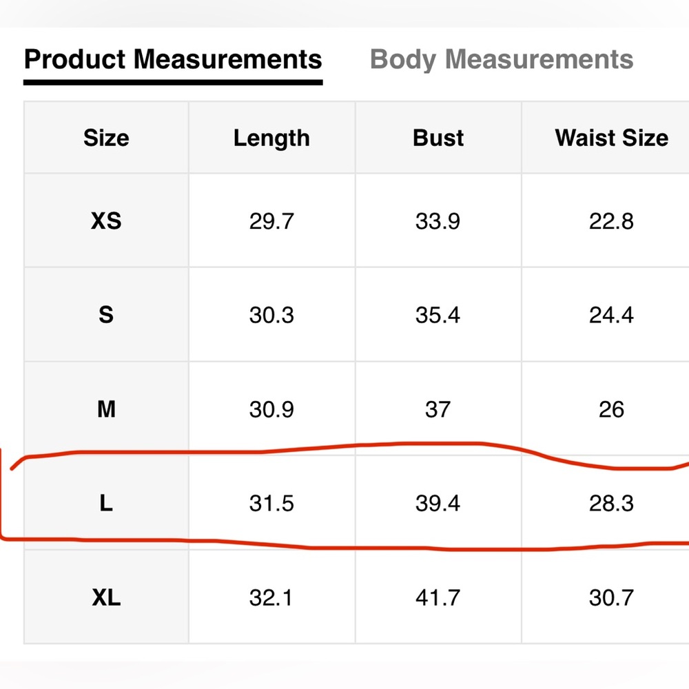
Task: Select the S size row label
Action: (106, 315)
